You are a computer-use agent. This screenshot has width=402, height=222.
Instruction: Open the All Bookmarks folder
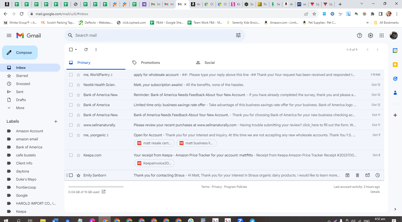pos(386,23)
